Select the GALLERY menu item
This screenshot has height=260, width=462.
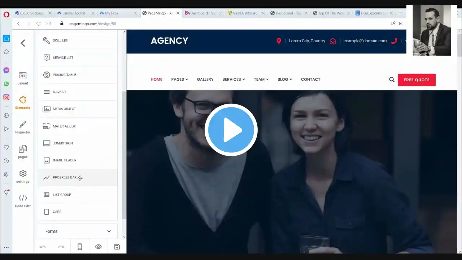[x=205, y=79]
